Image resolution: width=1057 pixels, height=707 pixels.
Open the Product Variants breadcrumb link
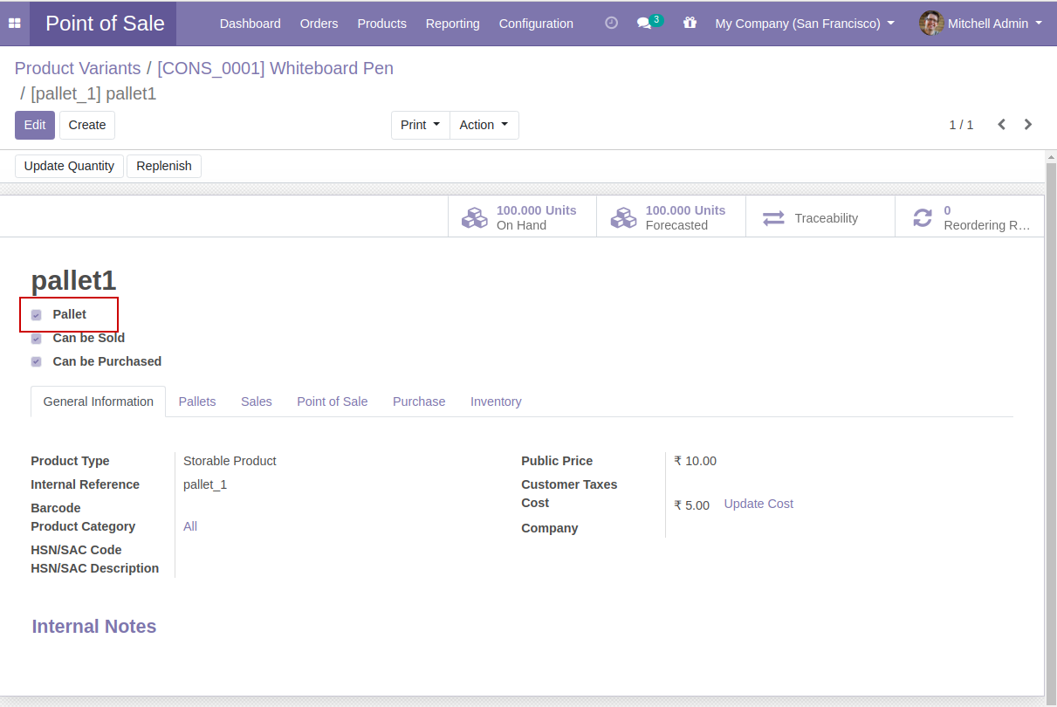(x=78, y=68)
